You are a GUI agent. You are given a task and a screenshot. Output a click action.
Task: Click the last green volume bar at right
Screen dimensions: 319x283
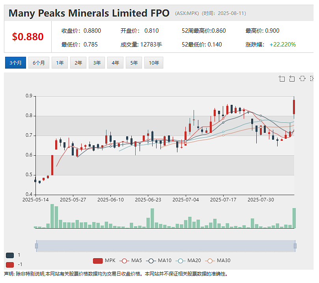point(294,218)
